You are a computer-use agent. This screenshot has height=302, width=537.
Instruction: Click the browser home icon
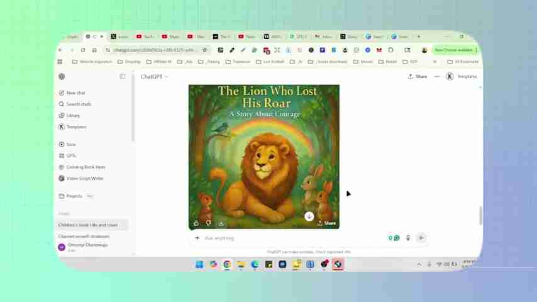coord(94,50)
